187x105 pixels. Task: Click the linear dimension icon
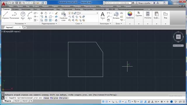tap(108, 13)
